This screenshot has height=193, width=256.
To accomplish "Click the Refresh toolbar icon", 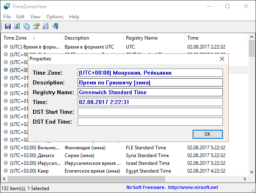I will point(17,26).
